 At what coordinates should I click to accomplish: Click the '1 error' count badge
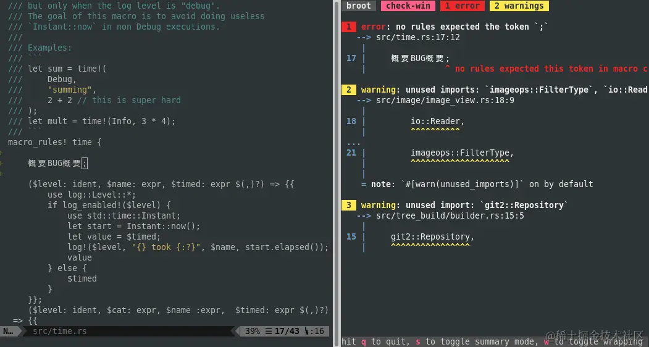coord(463,6)
